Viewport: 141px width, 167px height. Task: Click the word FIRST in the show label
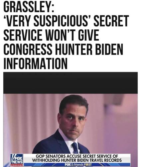point(88,165)
